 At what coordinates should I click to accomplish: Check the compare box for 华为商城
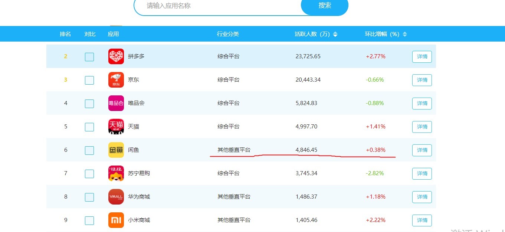pyautogui.click(x=89, y=197)
